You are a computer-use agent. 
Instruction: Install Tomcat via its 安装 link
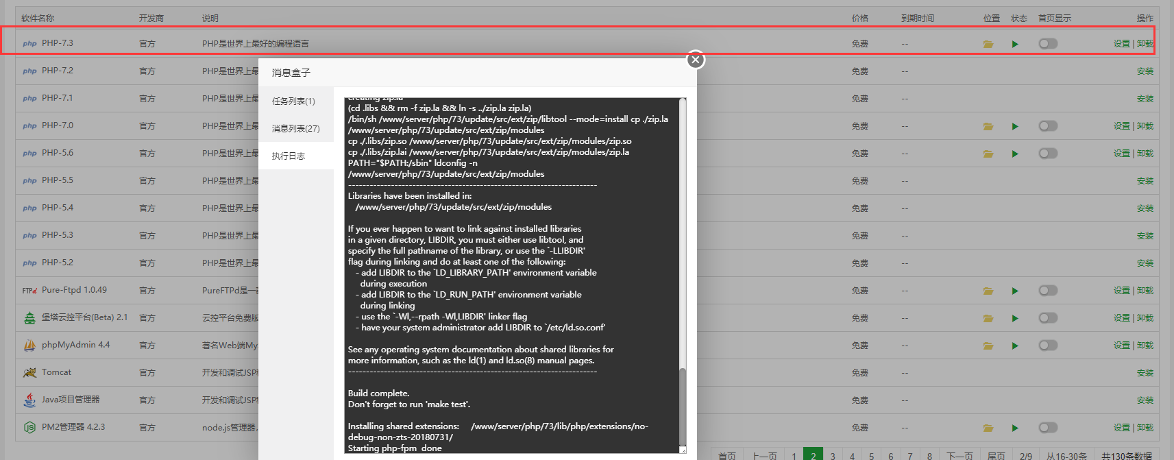pyautogui.click(x=1145, y=373)
